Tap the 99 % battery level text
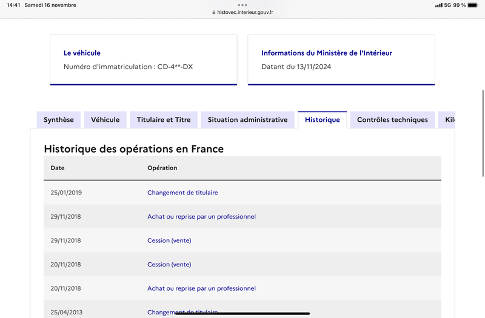This screenshot has height=318, width=485. [x=460, y=5]
